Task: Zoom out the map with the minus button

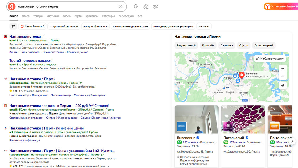Action: click(x=283, y=76)
